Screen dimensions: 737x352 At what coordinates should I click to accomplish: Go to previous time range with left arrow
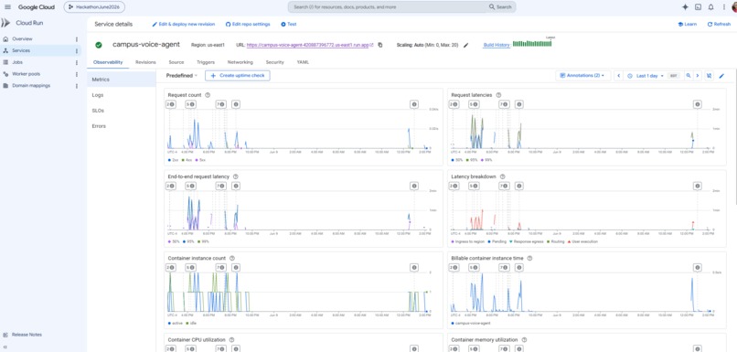(x=619, y=76)
